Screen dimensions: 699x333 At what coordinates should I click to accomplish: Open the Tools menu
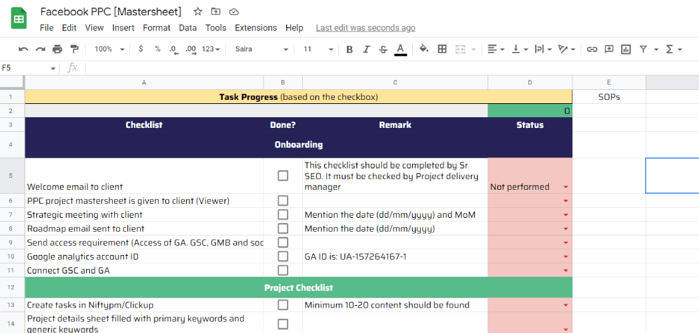(x=215, y=27)
